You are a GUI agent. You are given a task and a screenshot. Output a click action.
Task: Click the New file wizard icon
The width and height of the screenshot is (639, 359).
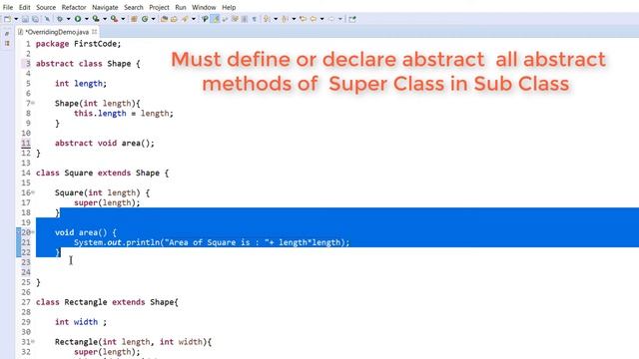[x=7, y=19]
